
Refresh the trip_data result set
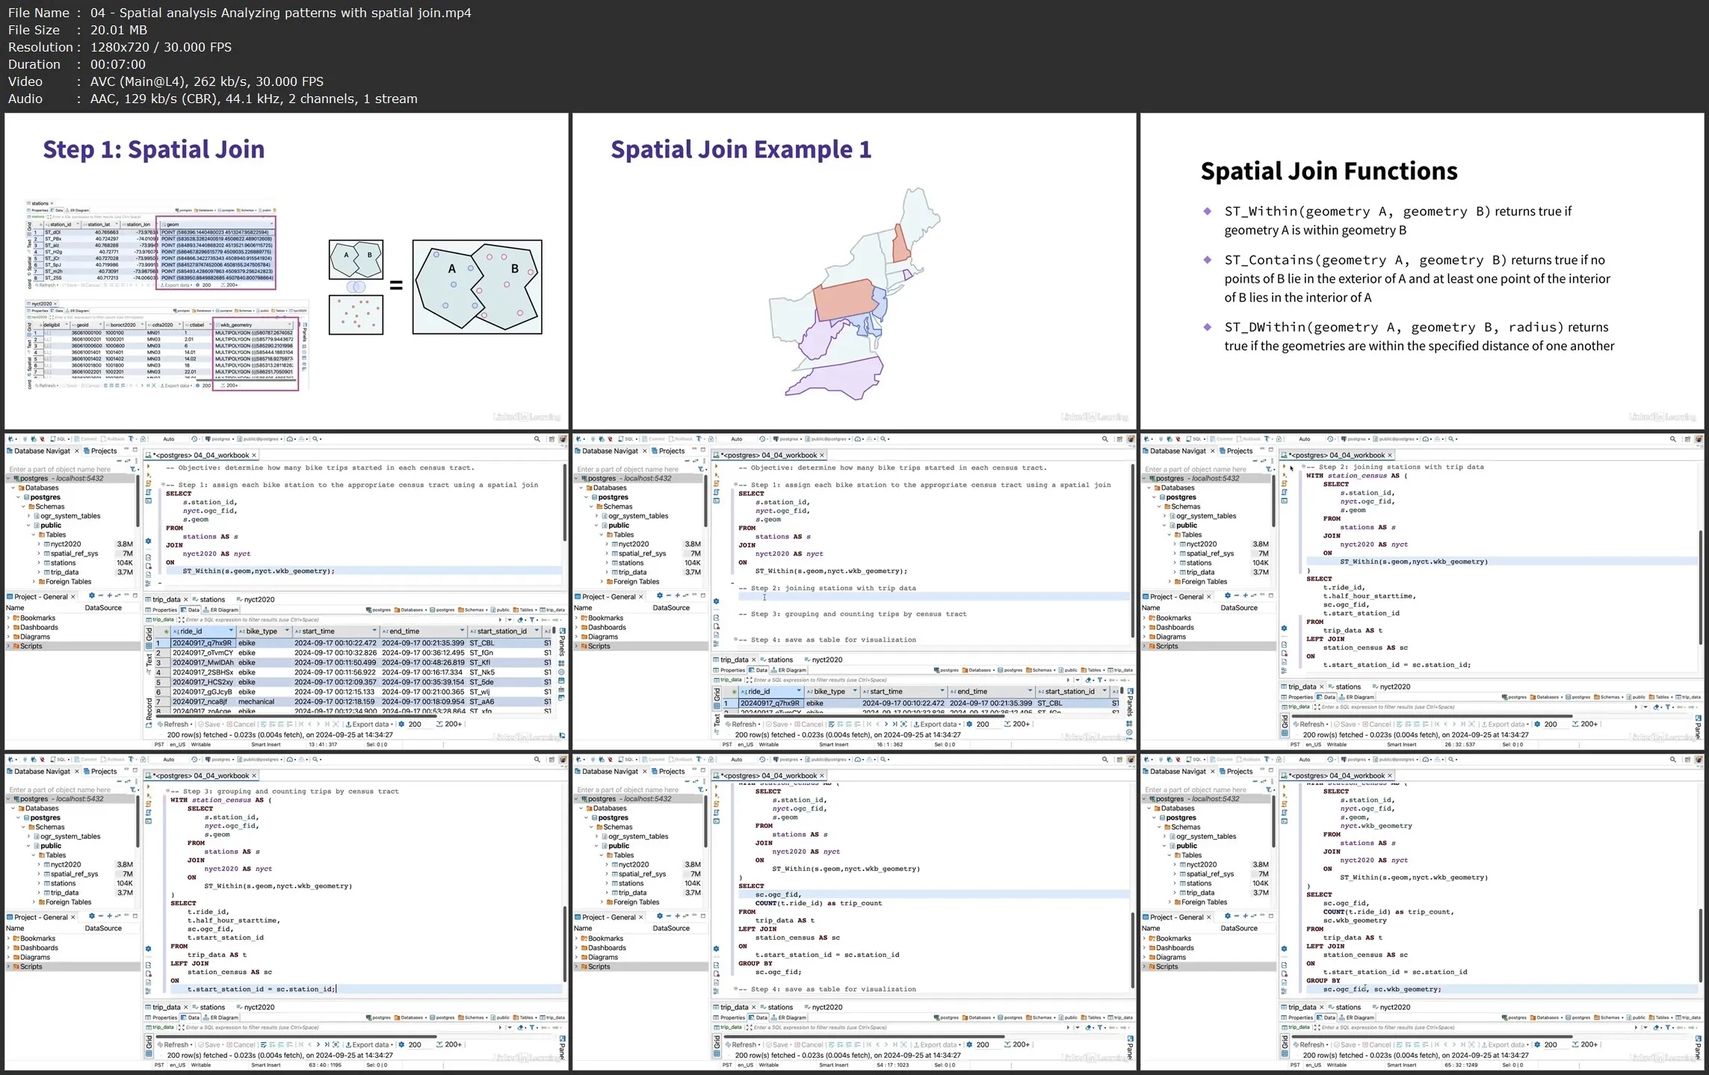coord(175,724)
